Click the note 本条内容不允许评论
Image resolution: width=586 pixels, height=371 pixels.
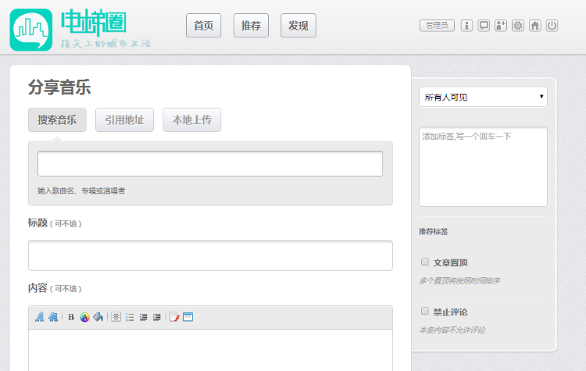452,330
